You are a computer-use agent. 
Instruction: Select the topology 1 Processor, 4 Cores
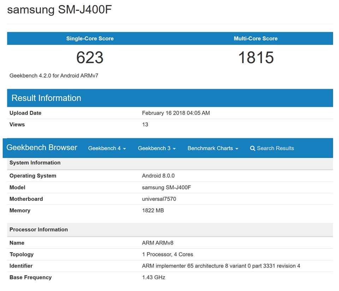click(x=167, y=255)
